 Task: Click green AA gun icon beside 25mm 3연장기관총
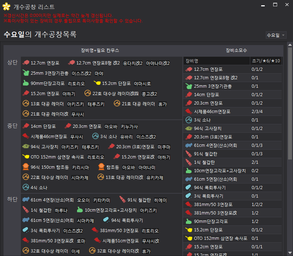(25, 73)
